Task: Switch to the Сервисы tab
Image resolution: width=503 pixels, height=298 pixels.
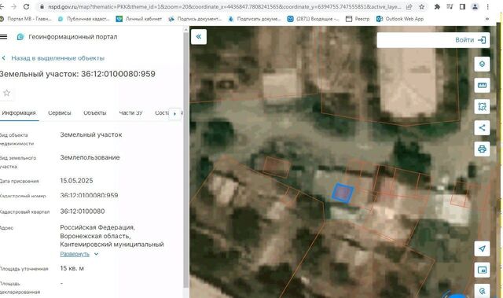Action: [60, 113]
